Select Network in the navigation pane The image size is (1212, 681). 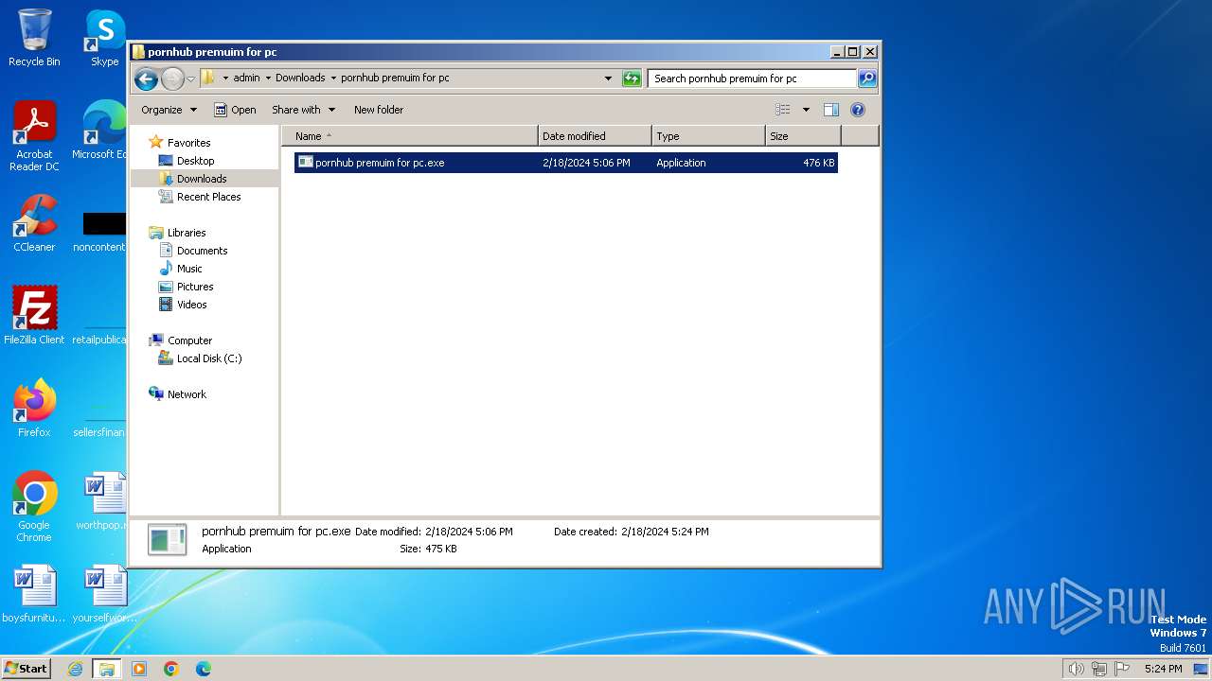pos(177,394)
